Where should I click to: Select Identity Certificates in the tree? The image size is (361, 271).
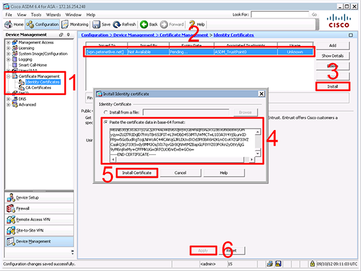(43, 82)
